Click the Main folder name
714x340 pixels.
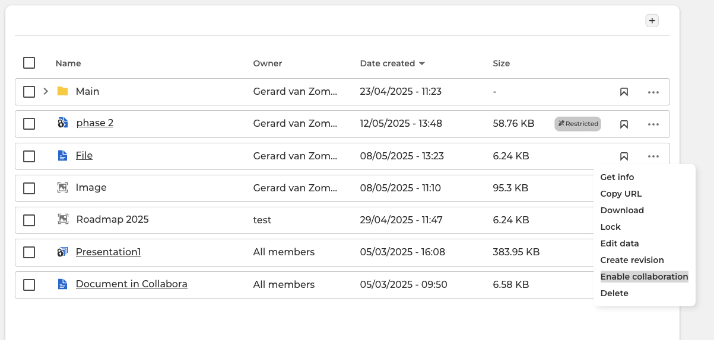click(x=88, y=91)
